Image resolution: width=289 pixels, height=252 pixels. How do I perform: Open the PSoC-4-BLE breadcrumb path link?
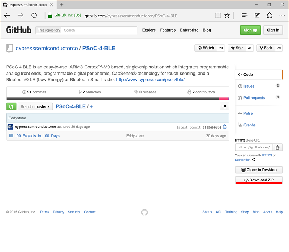[x=70, y=106]
